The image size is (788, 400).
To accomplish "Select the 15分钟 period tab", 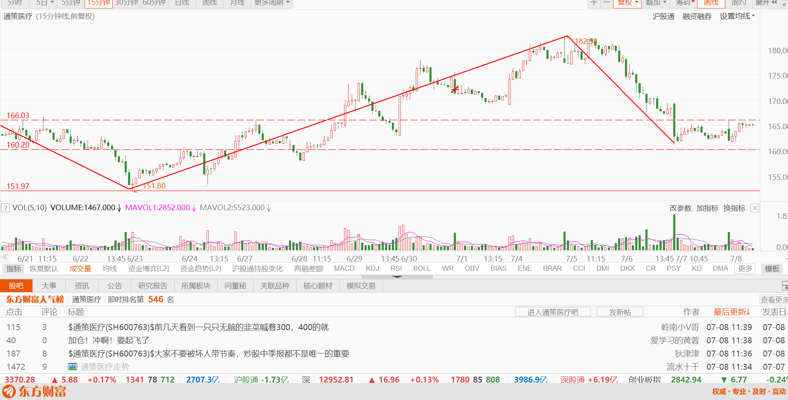I will [x=99, y=3].
